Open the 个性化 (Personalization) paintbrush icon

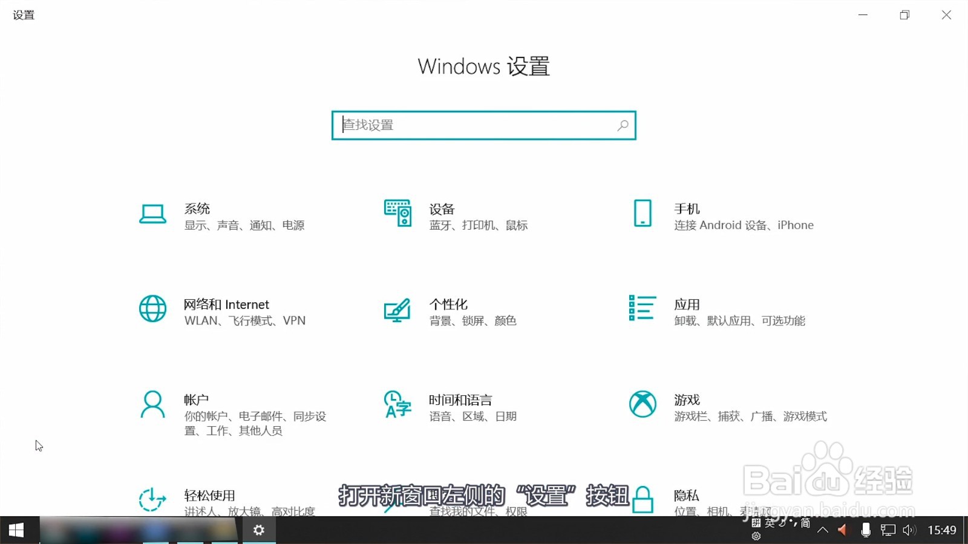pyautogui.click(x=397, y=310)
